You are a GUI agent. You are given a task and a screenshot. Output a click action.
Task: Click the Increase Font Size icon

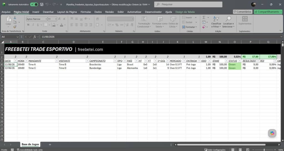[x=59, y=19]
